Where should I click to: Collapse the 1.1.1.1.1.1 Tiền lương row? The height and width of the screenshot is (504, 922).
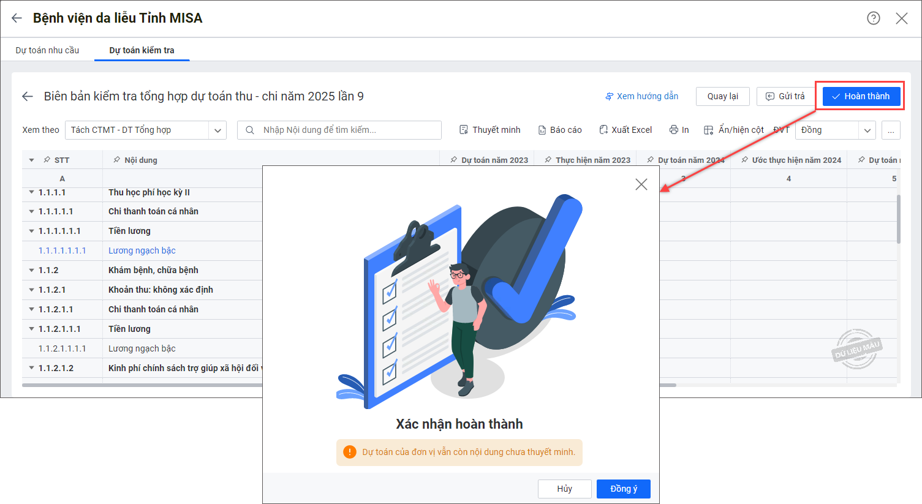(31, 231)
